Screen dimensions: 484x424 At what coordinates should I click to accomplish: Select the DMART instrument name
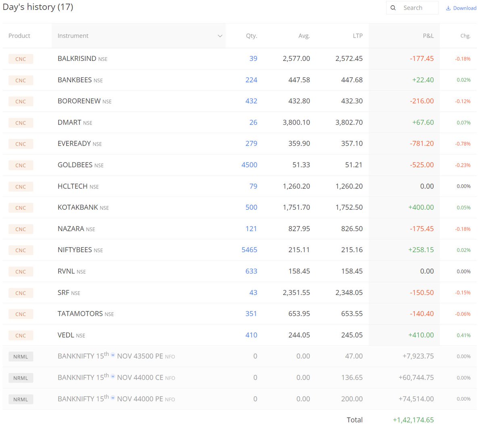pyautogui.click(x=69, y=123)
